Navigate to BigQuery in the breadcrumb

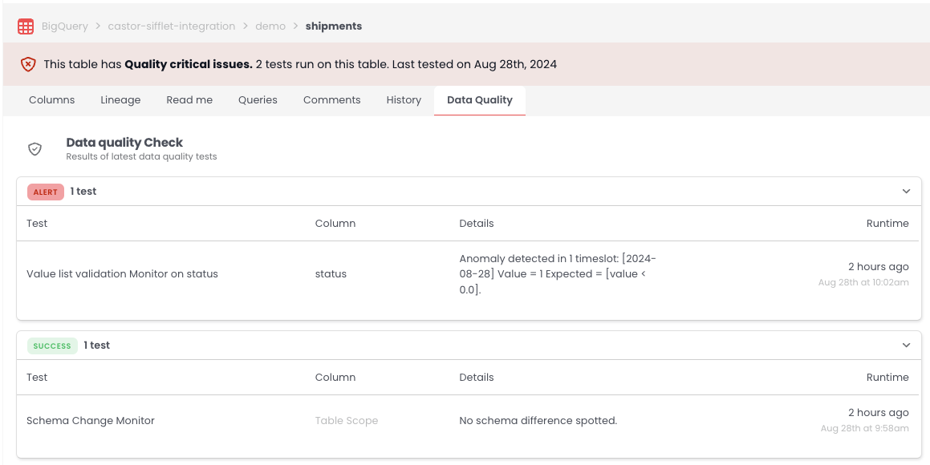(x=64, y=26)
